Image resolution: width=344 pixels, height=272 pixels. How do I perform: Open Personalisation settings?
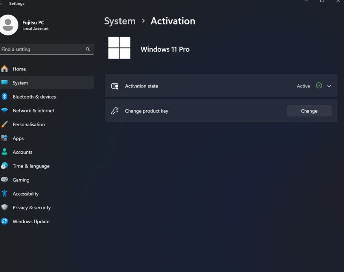[x=47, y=124]
